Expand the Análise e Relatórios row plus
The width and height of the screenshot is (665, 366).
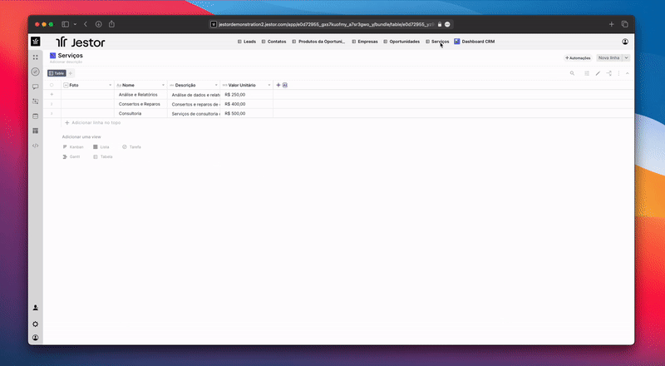point(52,94)
